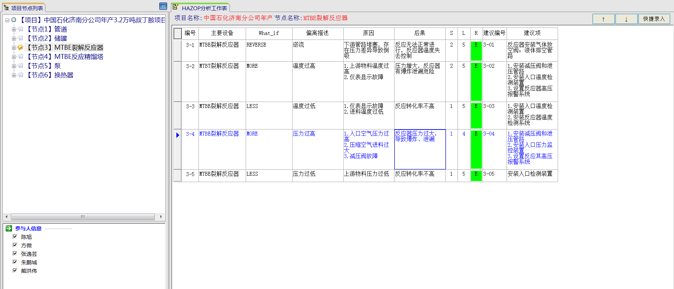Click 温度过低 deviation cell

click(x=318, y=115)
